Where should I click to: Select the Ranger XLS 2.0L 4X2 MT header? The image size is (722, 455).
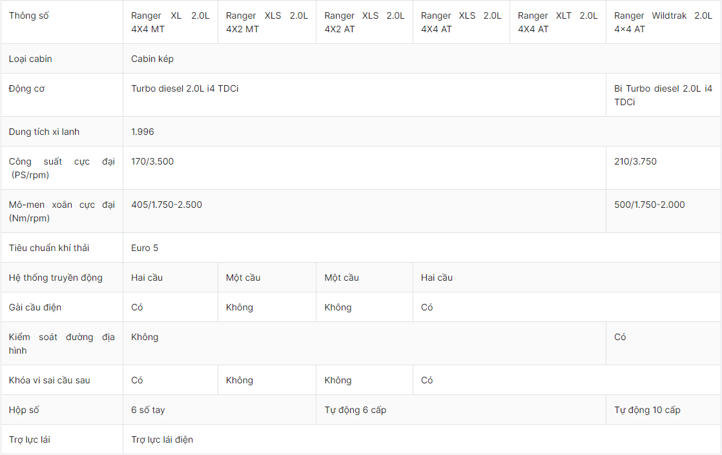[x=266, y=22]
